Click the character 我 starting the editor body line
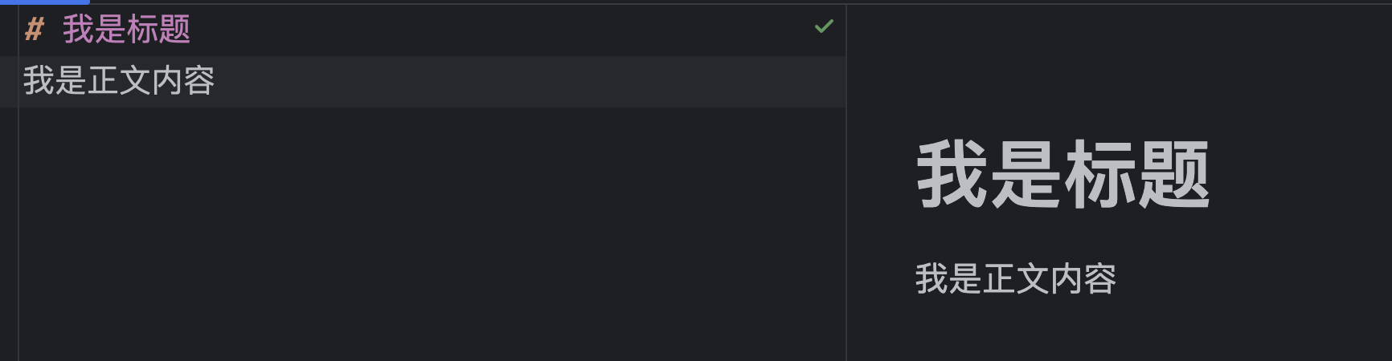This screenshot has height=361, width=1392. pyautogui.click(x=39, y=81)
